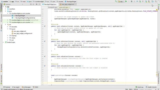
Task: Run the app with green play button
Action: [x=126, y=1]
